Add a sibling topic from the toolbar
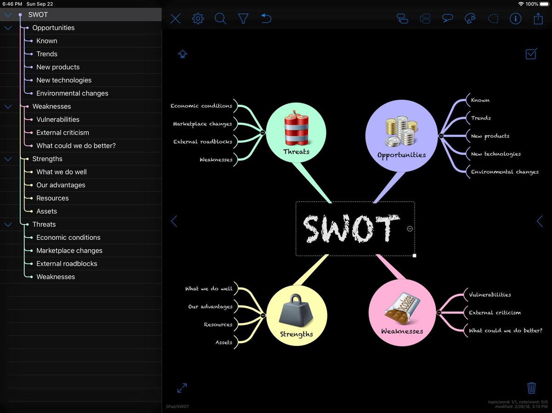Viewport: 552px width, 413px height. pyautogui.click(x=425, y=18)
